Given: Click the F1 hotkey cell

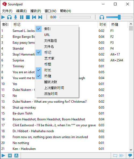Looking at the screenshot, I should 112,31.
